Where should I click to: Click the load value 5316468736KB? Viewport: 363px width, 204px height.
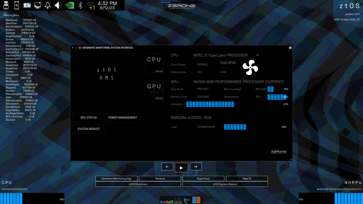206,127
